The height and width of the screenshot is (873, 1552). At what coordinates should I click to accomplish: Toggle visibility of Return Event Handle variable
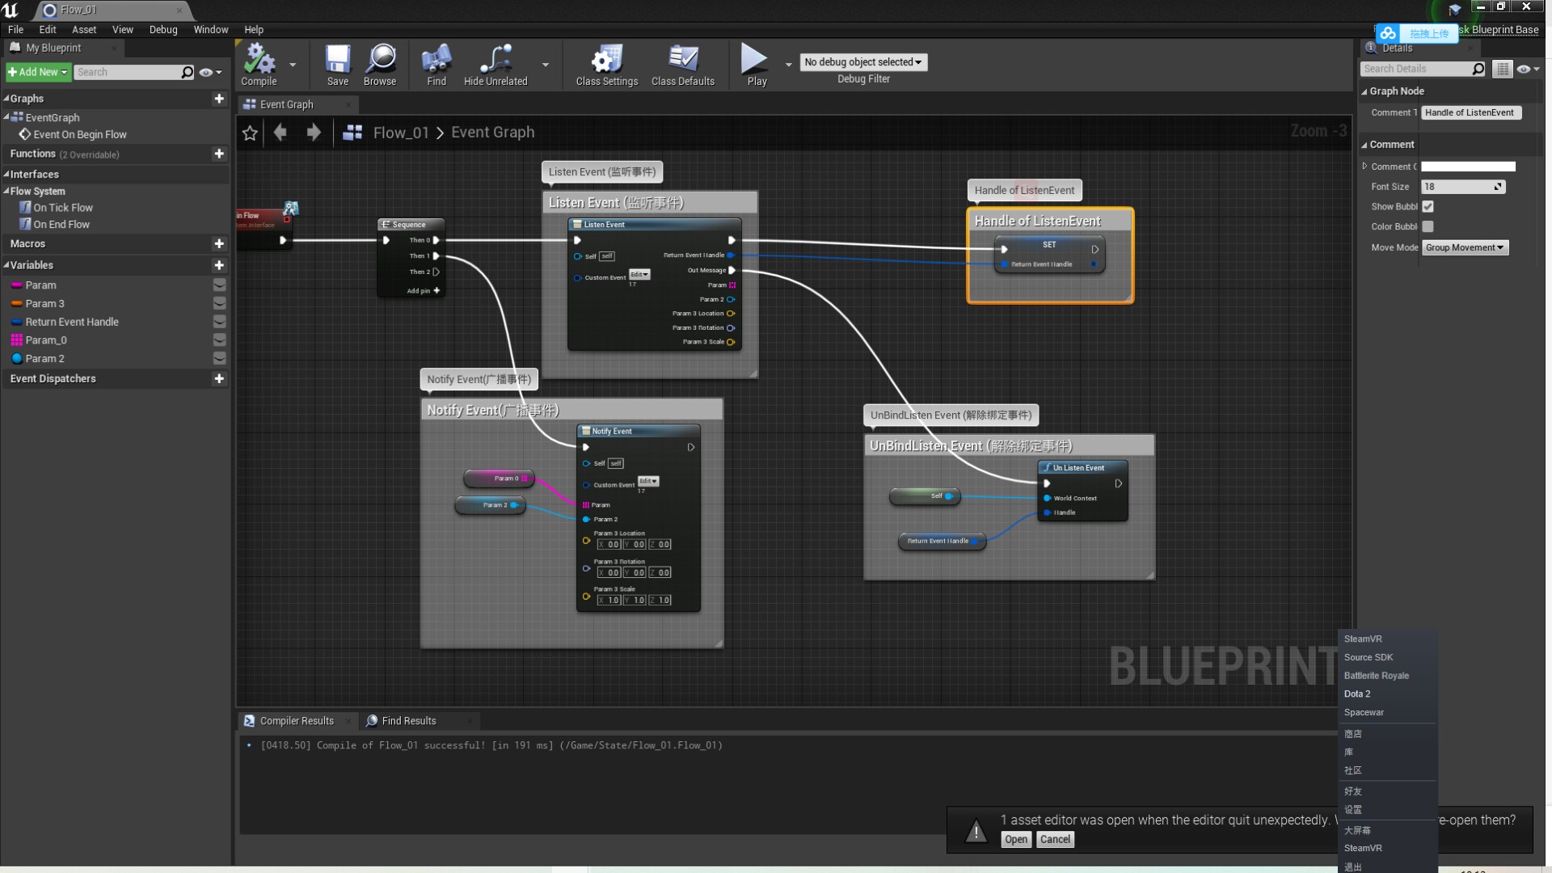pos(218,321)
